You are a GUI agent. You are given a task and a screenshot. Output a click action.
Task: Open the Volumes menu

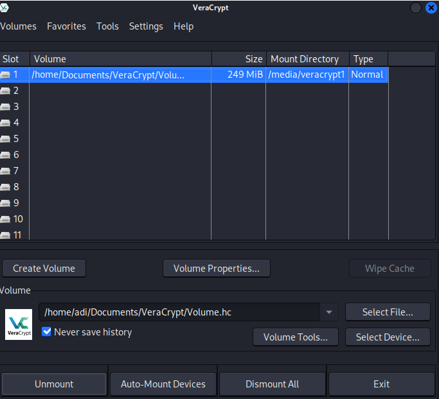[x=18, y=26]
